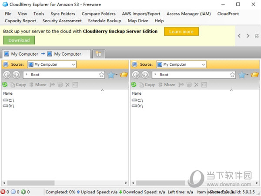The width and height of the screenshot is (261, 196).
Task: Click Move in the left pane toolbar
Action: click(x=38, y=85)
